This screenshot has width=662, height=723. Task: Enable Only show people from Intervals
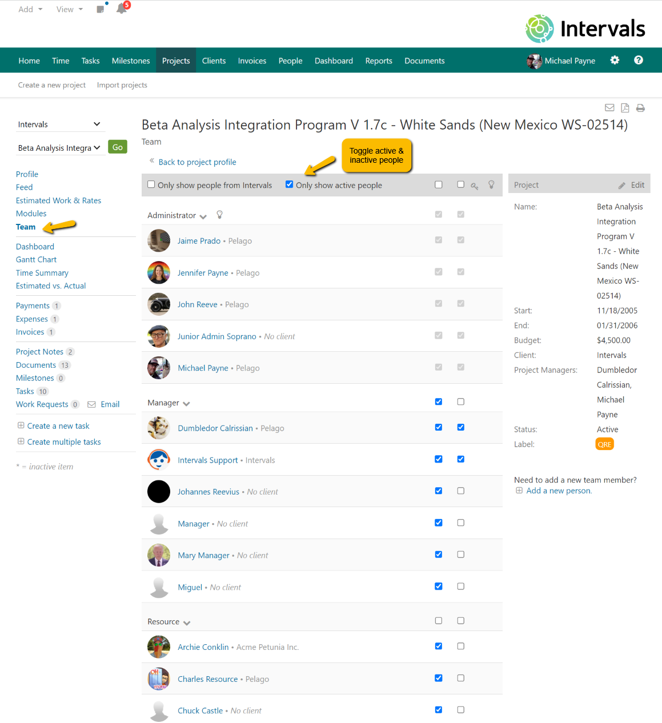tap(151, 184)
